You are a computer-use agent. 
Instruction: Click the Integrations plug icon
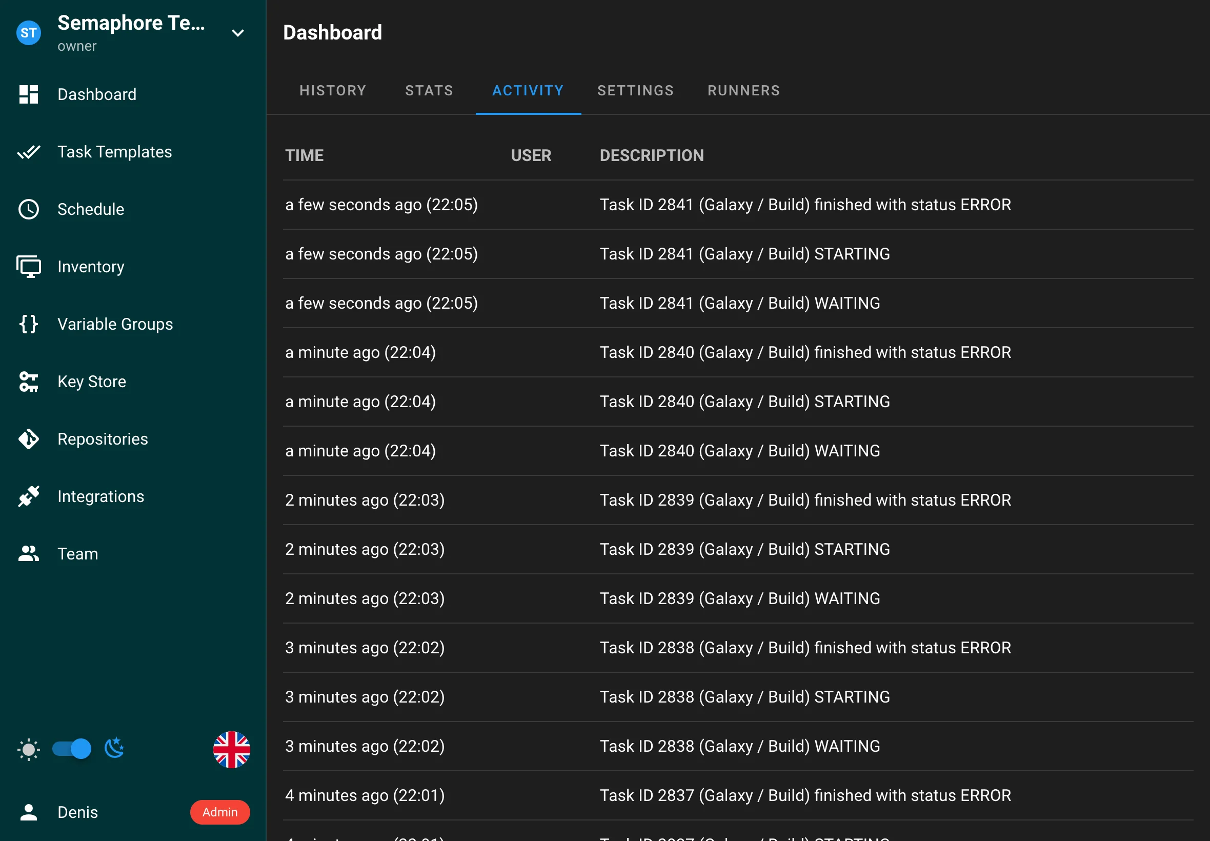28,496
